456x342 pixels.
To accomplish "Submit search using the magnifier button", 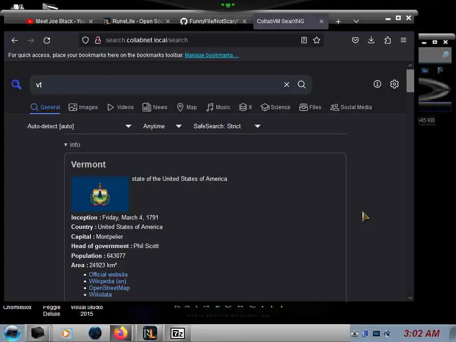I will pos(301,85).
